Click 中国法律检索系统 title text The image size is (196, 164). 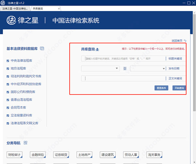pos(76,21)
